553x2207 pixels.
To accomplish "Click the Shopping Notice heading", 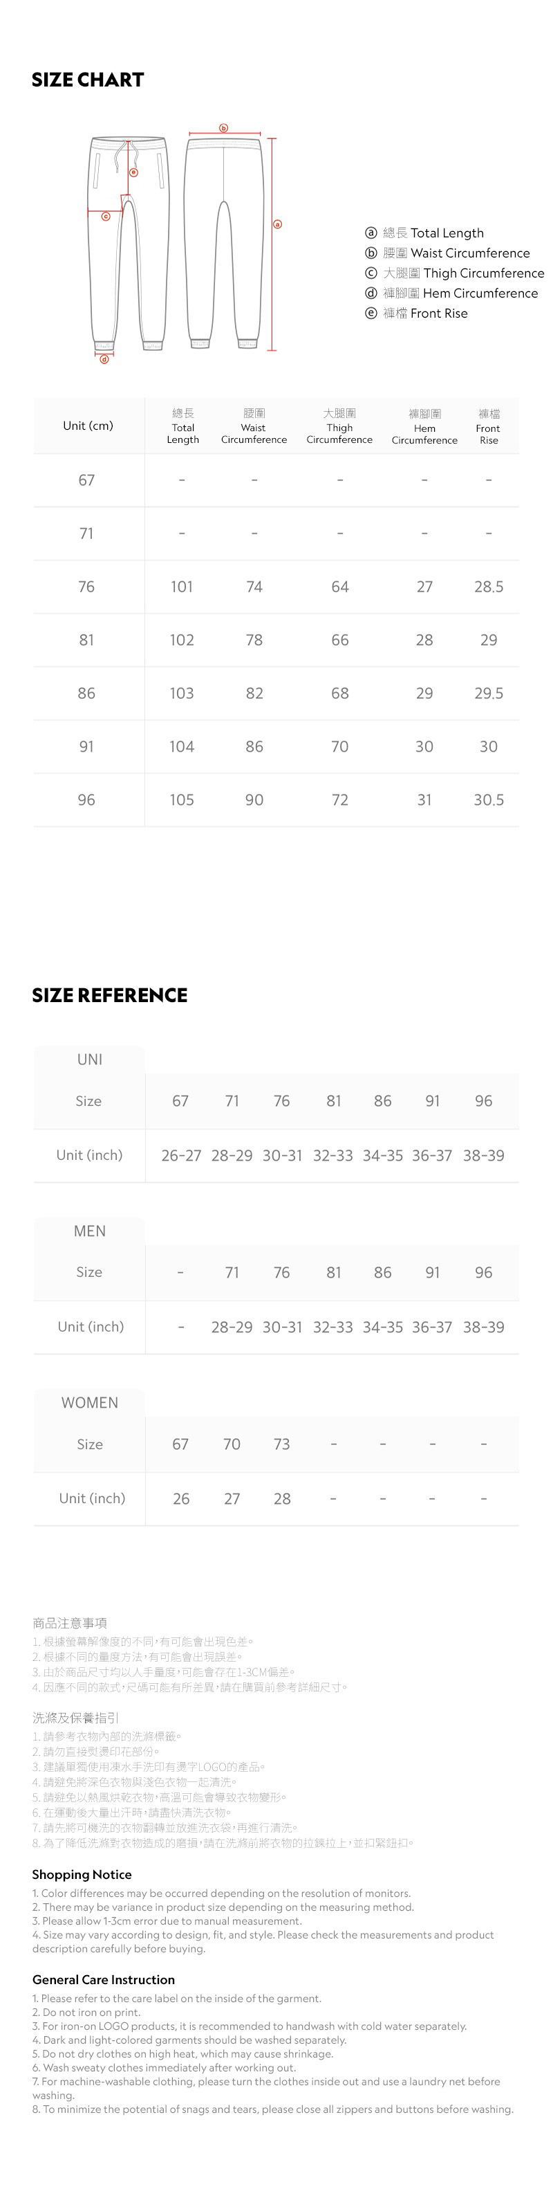I will pyautogui.click(x=82, y=1875).
